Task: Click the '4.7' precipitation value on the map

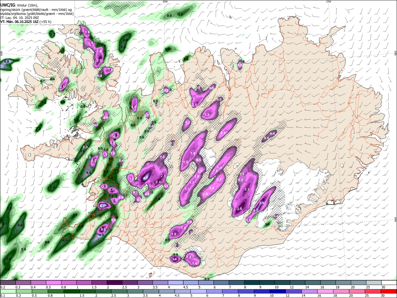Action: tap(145, 178)
